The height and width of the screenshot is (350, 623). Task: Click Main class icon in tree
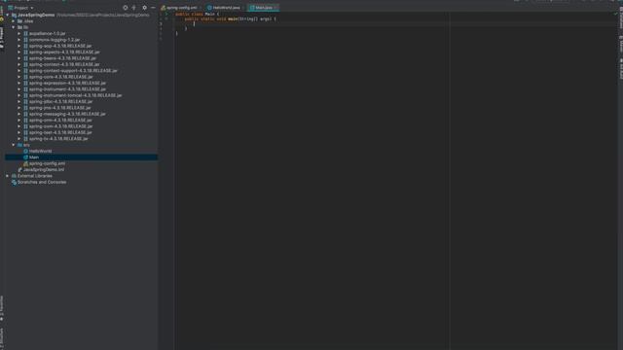[x=25, y=157]
